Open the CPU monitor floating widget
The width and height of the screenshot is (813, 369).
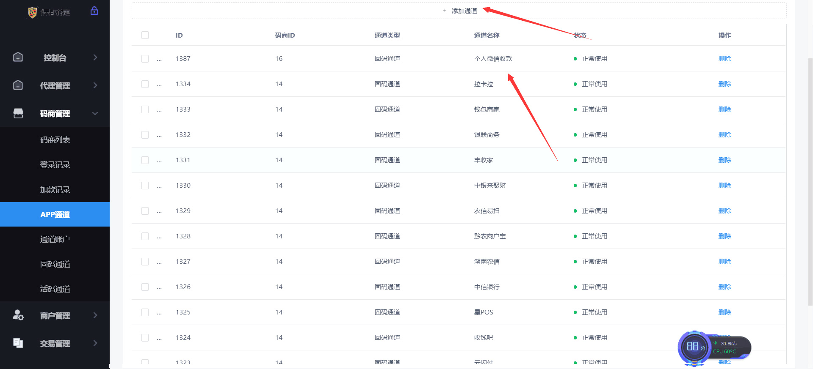(x=714, y=348)
